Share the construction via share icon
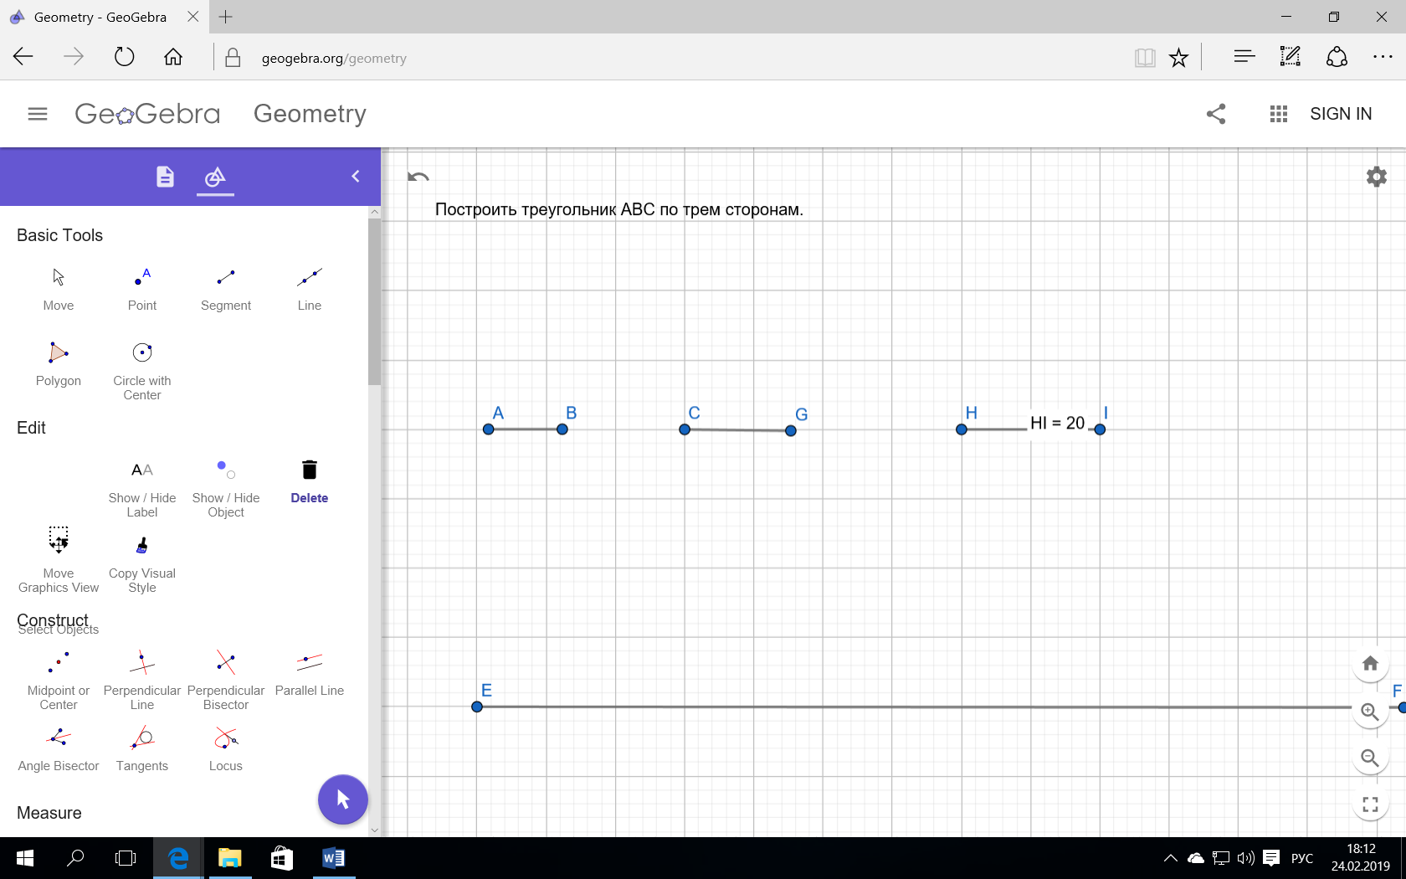 (1216, 114)
